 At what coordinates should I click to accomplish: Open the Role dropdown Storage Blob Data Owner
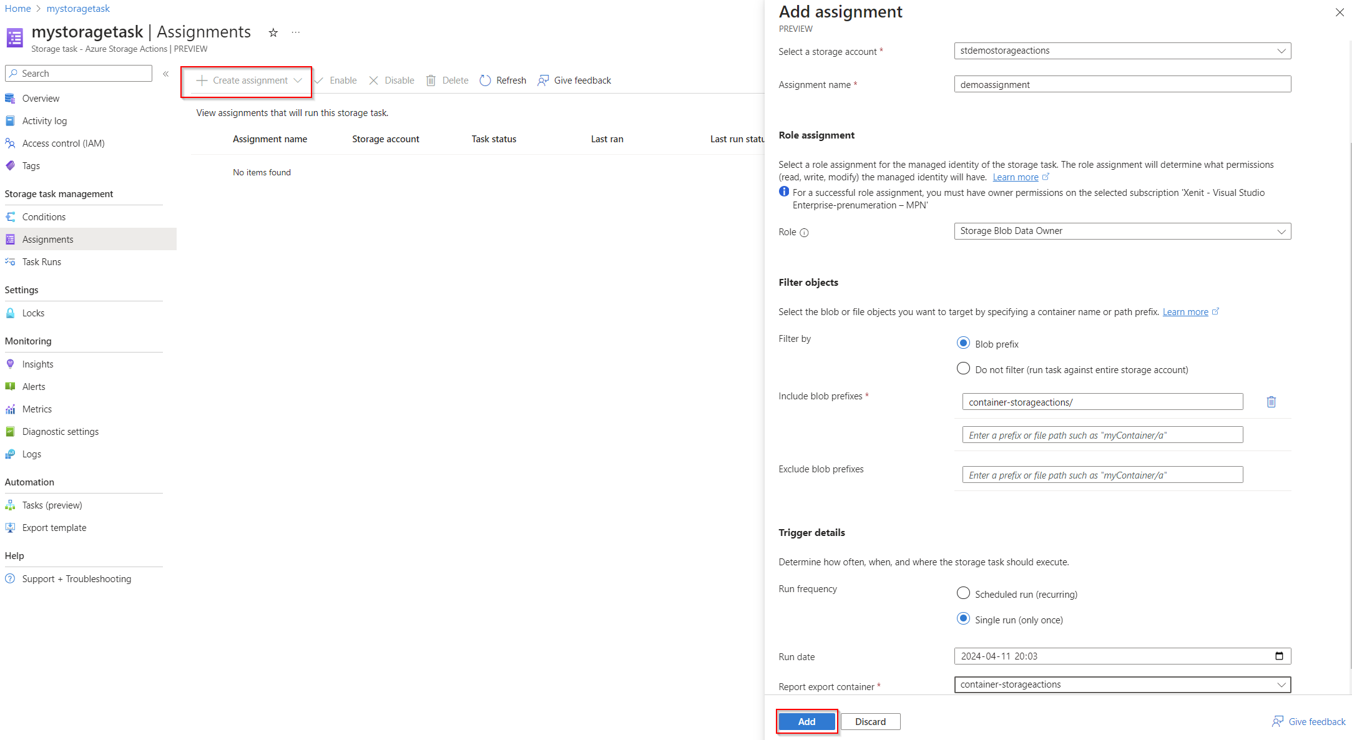1122,231
